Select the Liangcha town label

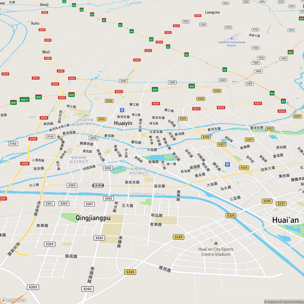click(212, 12)
